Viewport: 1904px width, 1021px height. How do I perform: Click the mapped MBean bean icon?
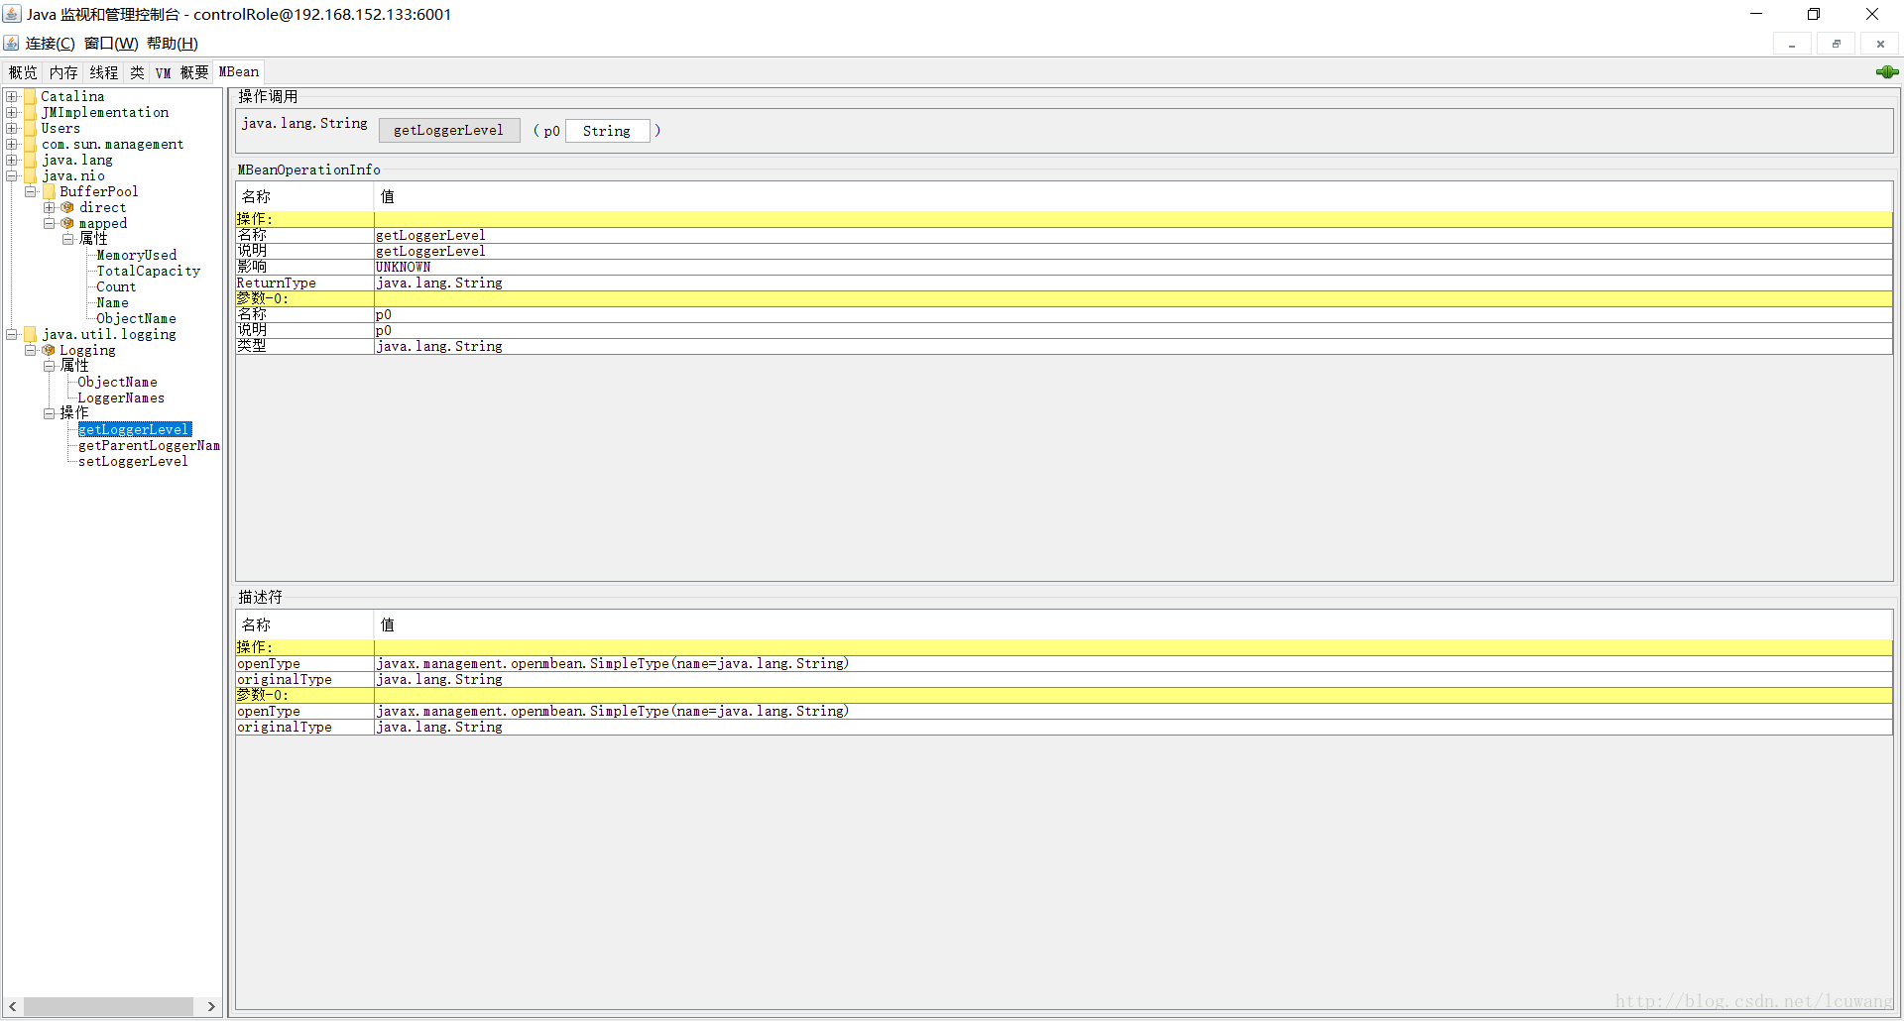click(x=67, y=223)
